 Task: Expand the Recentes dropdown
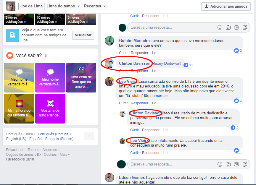(x=95, y=6)
